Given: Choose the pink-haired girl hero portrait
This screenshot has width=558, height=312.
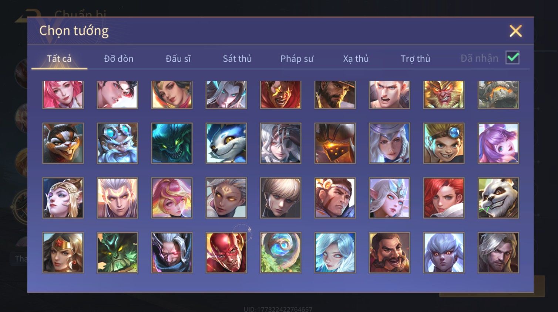Looking at the screenshot, I should point(63,95).
